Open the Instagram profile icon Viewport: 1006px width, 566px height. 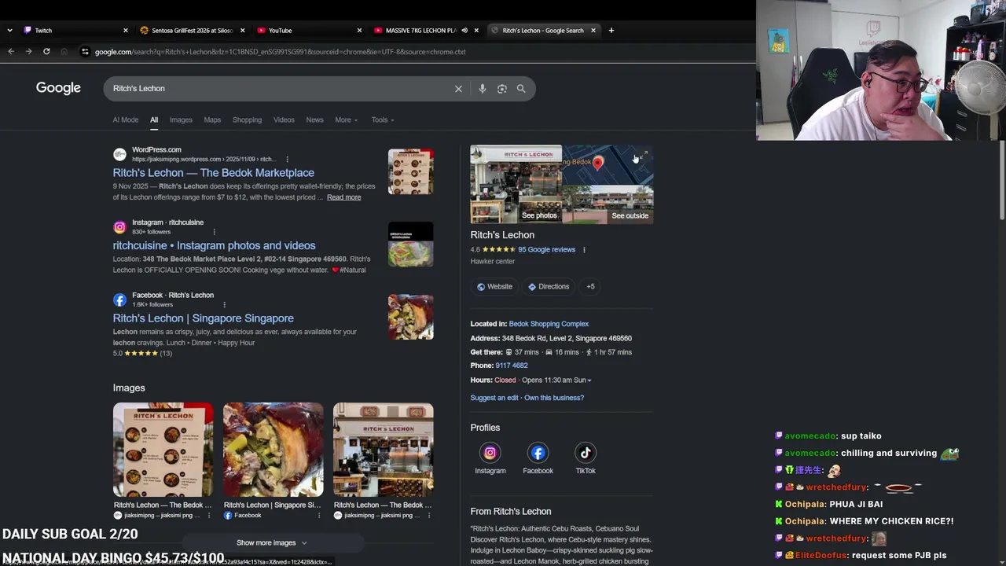(x=490, y=453)
